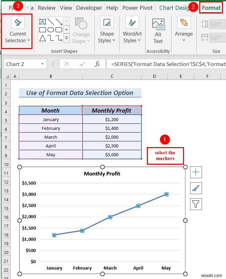Select the straight line shape
This screenshot has height=279, width=226.
click(x=51, y=22)
